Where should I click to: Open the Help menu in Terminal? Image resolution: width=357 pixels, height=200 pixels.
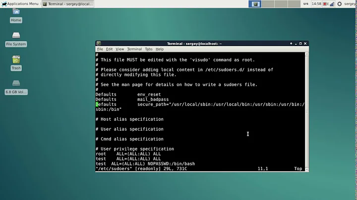point(160,49)
